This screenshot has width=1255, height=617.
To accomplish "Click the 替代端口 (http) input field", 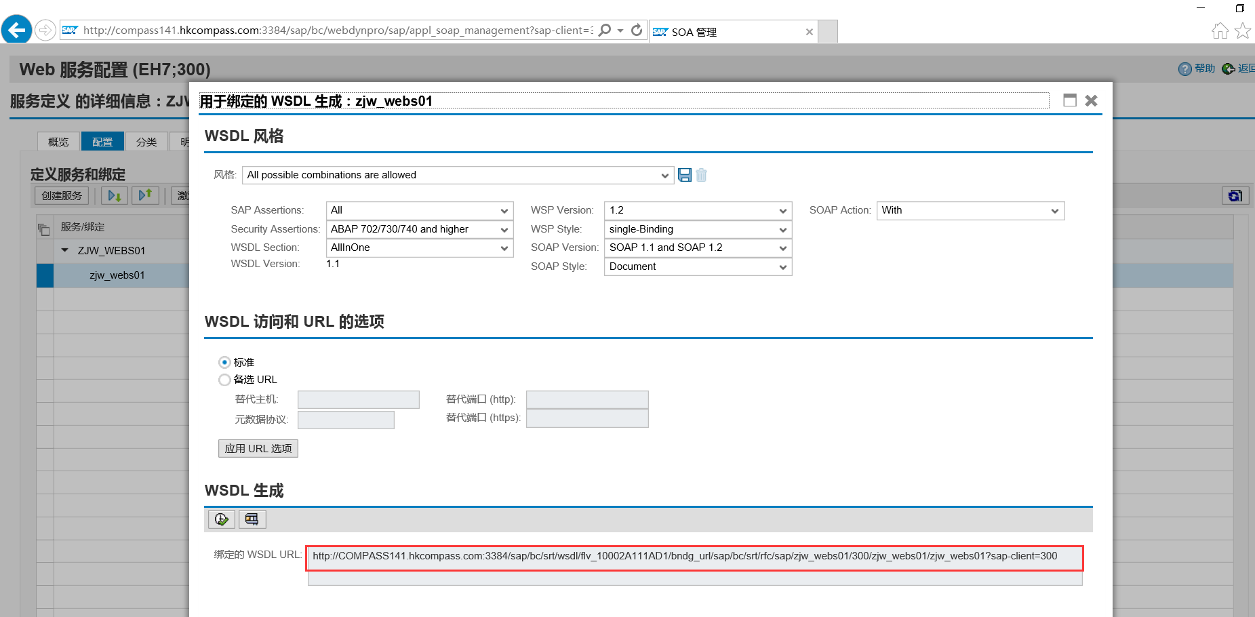I will [x=587, y=399].
